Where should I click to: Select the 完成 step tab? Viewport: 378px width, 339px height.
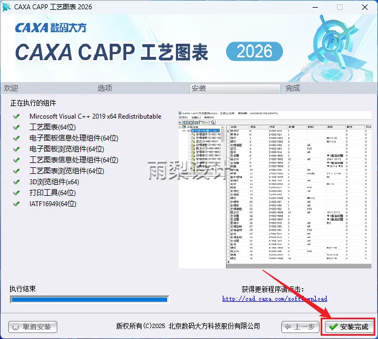point(293,88)
